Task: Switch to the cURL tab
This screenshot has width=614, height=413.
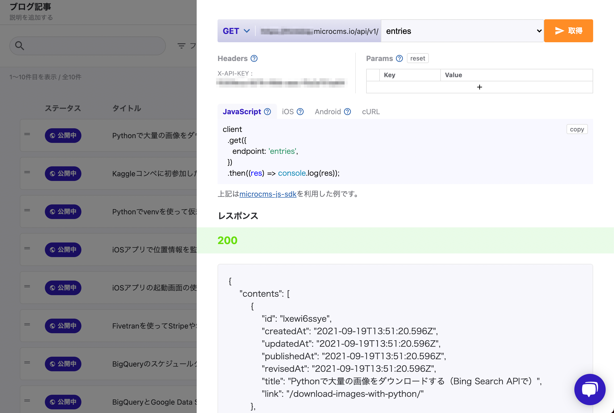Action: click(x=370, y=112)
